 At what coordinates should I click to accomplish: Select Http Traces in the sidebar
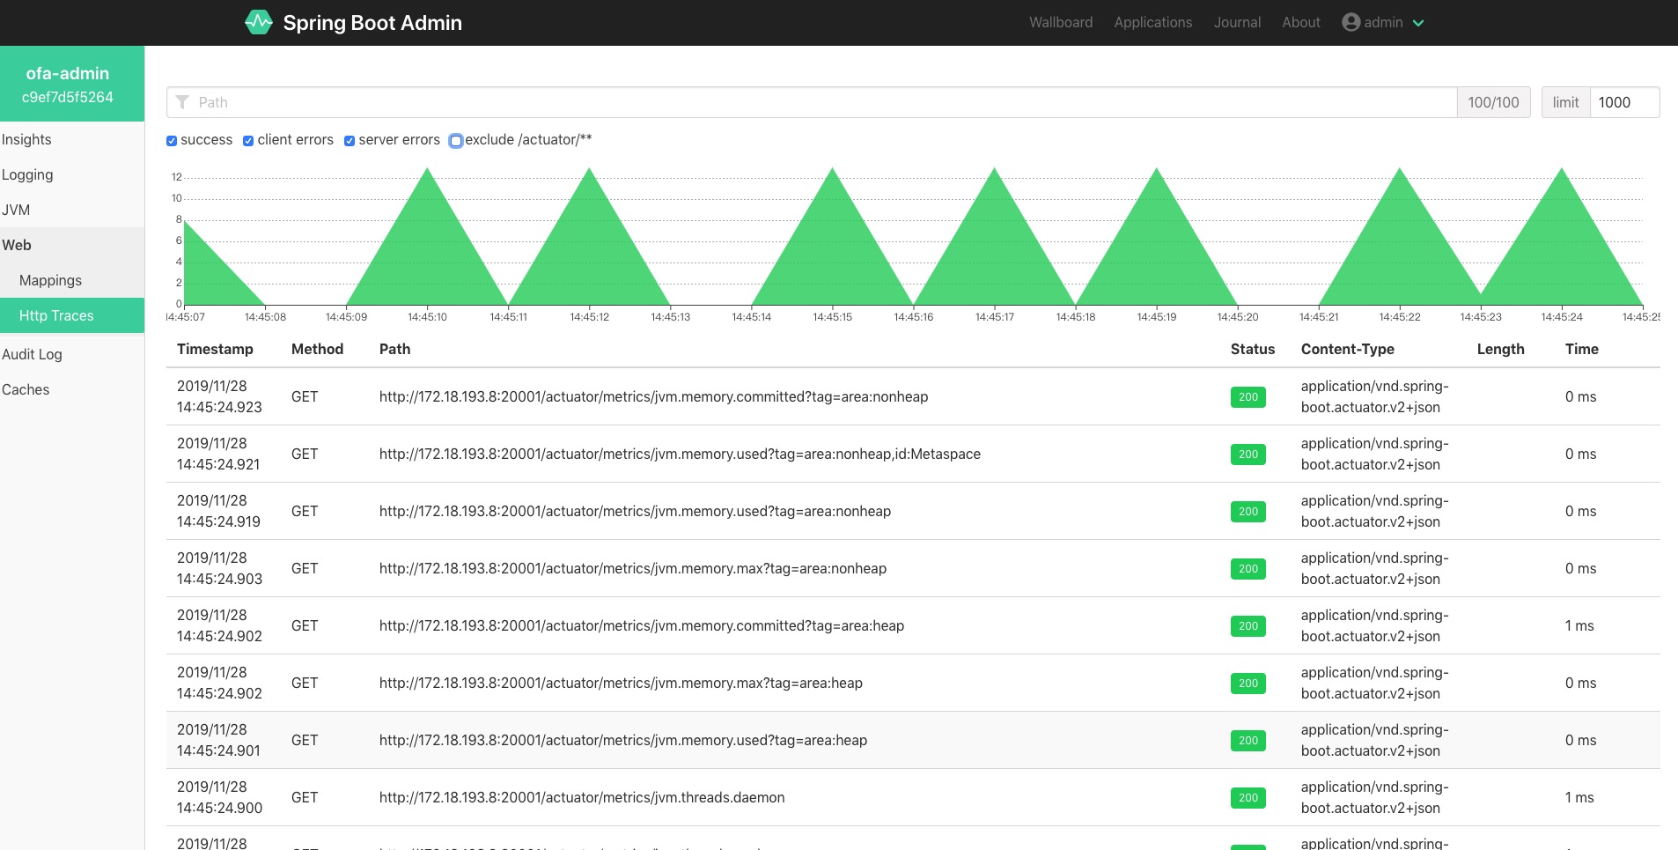click(x=72, y=315)
